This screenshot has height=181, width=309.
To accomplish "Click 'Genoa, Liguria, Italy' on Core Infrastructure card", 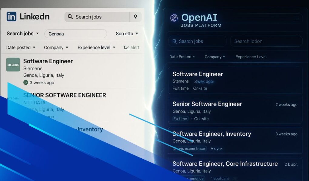I will [x=191, y=171].
